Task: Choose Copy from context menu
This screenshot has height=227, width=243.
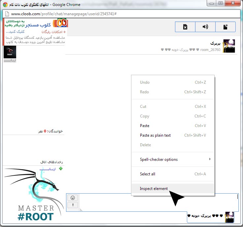Action: click(173, 116)
